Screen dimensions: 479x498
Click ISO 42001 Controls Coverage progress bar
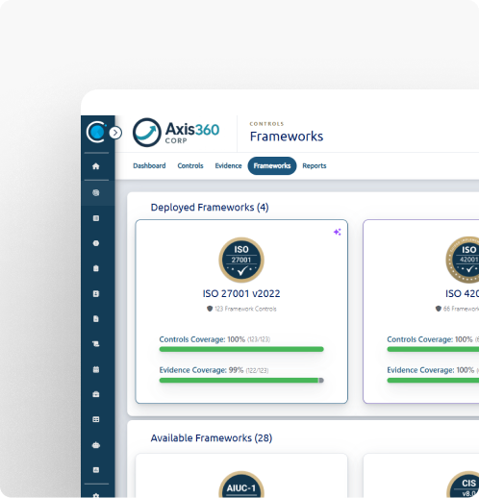(x=433, y=349)
